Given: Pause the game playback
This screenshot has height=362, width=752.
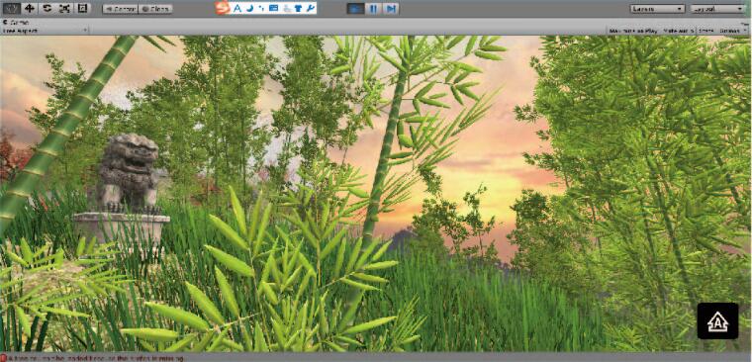Looking at the screenshot, I should coord(373,8).
